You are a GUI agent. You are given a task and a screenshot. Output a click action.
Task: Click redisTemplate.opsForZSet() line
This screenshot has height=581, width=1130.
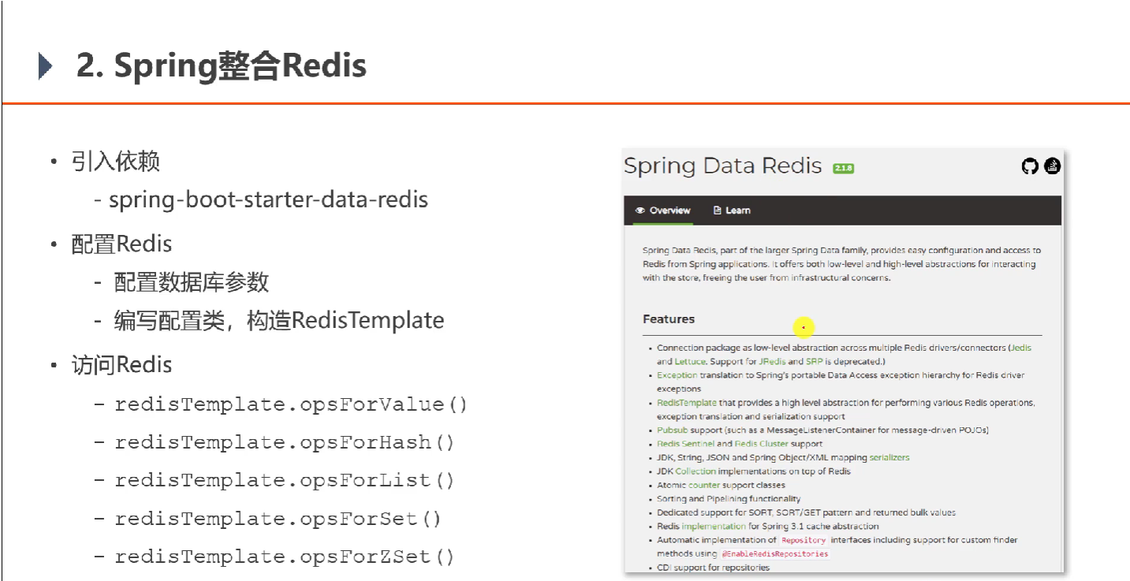point(285,557)
